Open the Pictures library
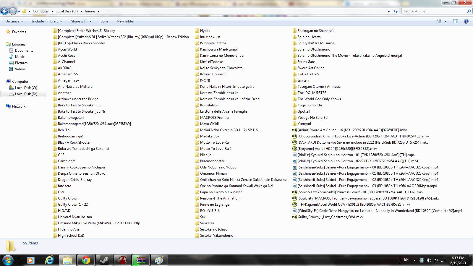 (21, 63)
